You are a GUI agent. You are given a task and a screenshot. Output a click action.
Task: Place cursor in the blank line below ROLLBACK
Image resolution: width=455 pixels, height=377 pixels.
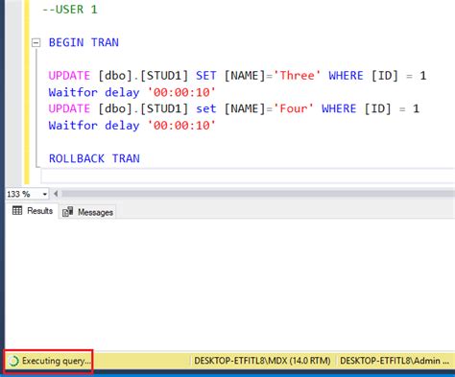pyautogui.click(x=248, y=176)
